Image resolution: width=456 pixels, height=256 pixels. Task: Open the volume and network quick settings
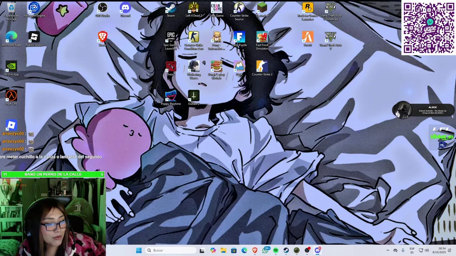pos(424,250)
